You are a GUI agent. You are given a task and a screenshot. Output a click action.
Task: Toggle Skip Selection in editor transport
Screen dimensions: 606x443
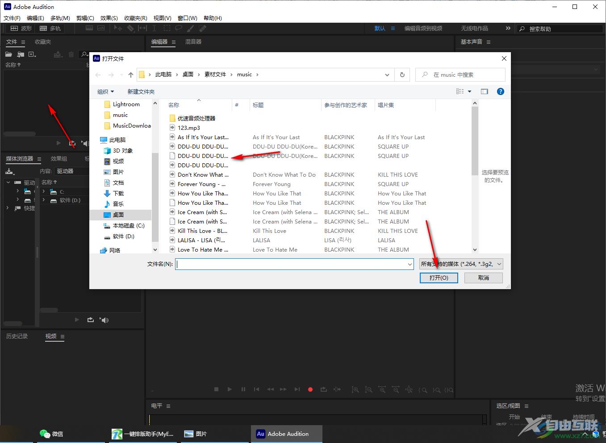337,389
